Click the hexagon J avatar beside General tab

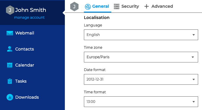coord(74,7)
